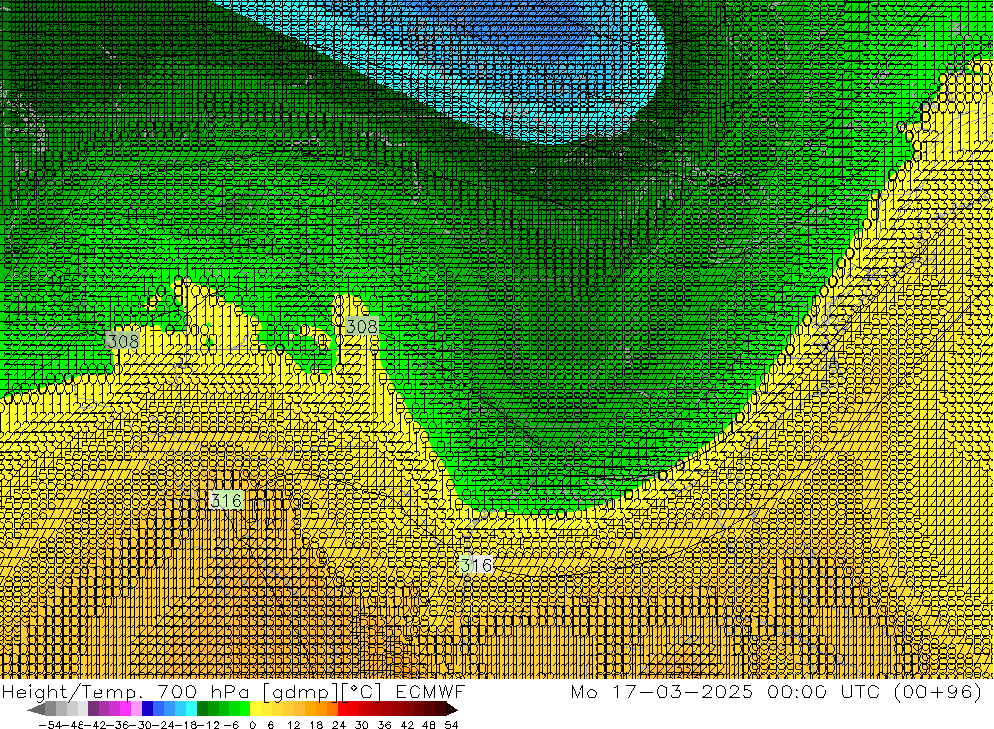Image resolution: width=994 pixels, height=729 pixels.
Task: Click the lower 316 contour label
Action: [x=475, y=564]
